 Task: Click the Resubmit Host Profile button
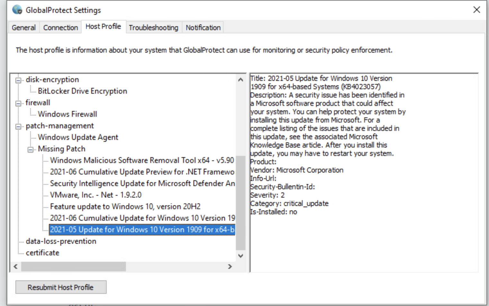click(61, 287)
